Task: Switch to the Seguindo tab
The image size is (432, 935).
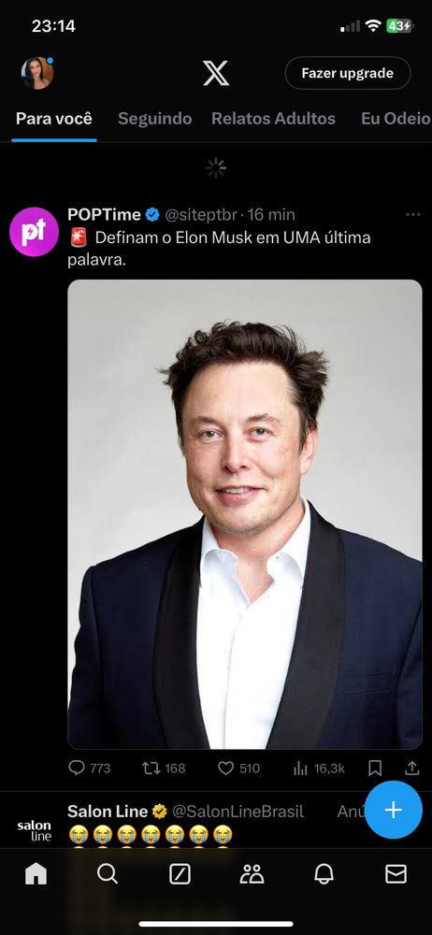Action: [x=155, y=119]
